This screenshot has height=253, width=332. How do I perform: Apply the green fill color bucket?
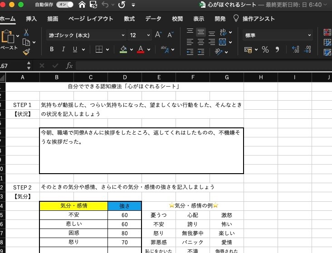coord(123,49)
